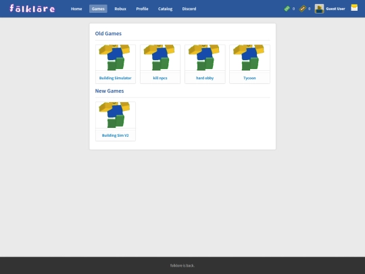Viewport: 365px width, 274px height.
Task: Click the green cash currency icon
Action: (x=287, y=9)
